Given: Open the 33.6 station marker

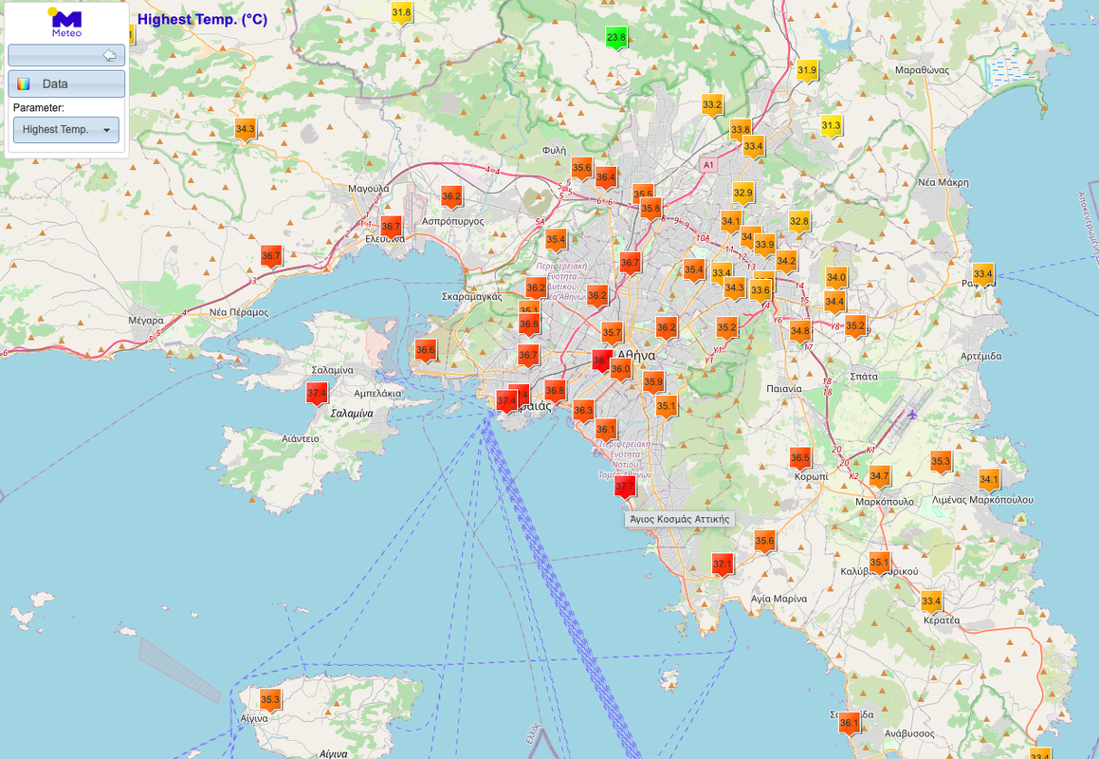Looking at the screenshot, I should tap(760, 290).
